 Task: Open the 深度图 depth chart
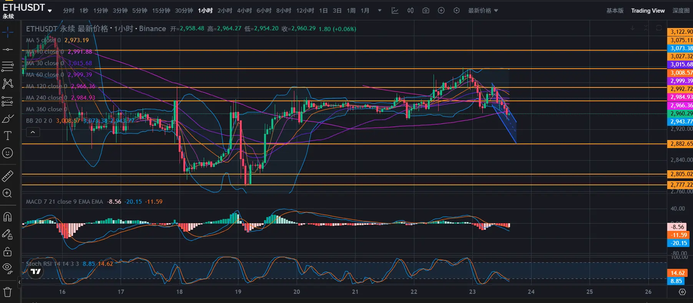point(681,11)
